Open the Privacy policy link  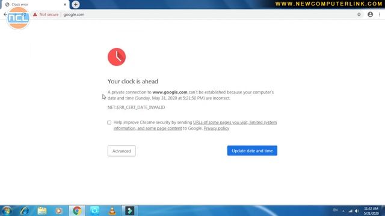(217, 128)
